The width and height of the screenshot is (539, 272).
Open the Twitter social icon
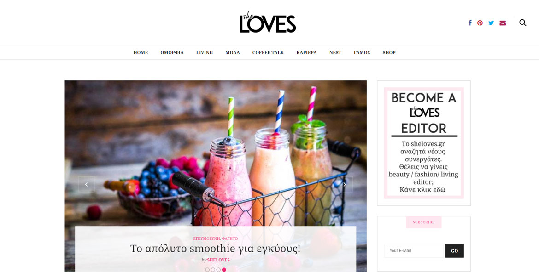(x=491, y=23)
